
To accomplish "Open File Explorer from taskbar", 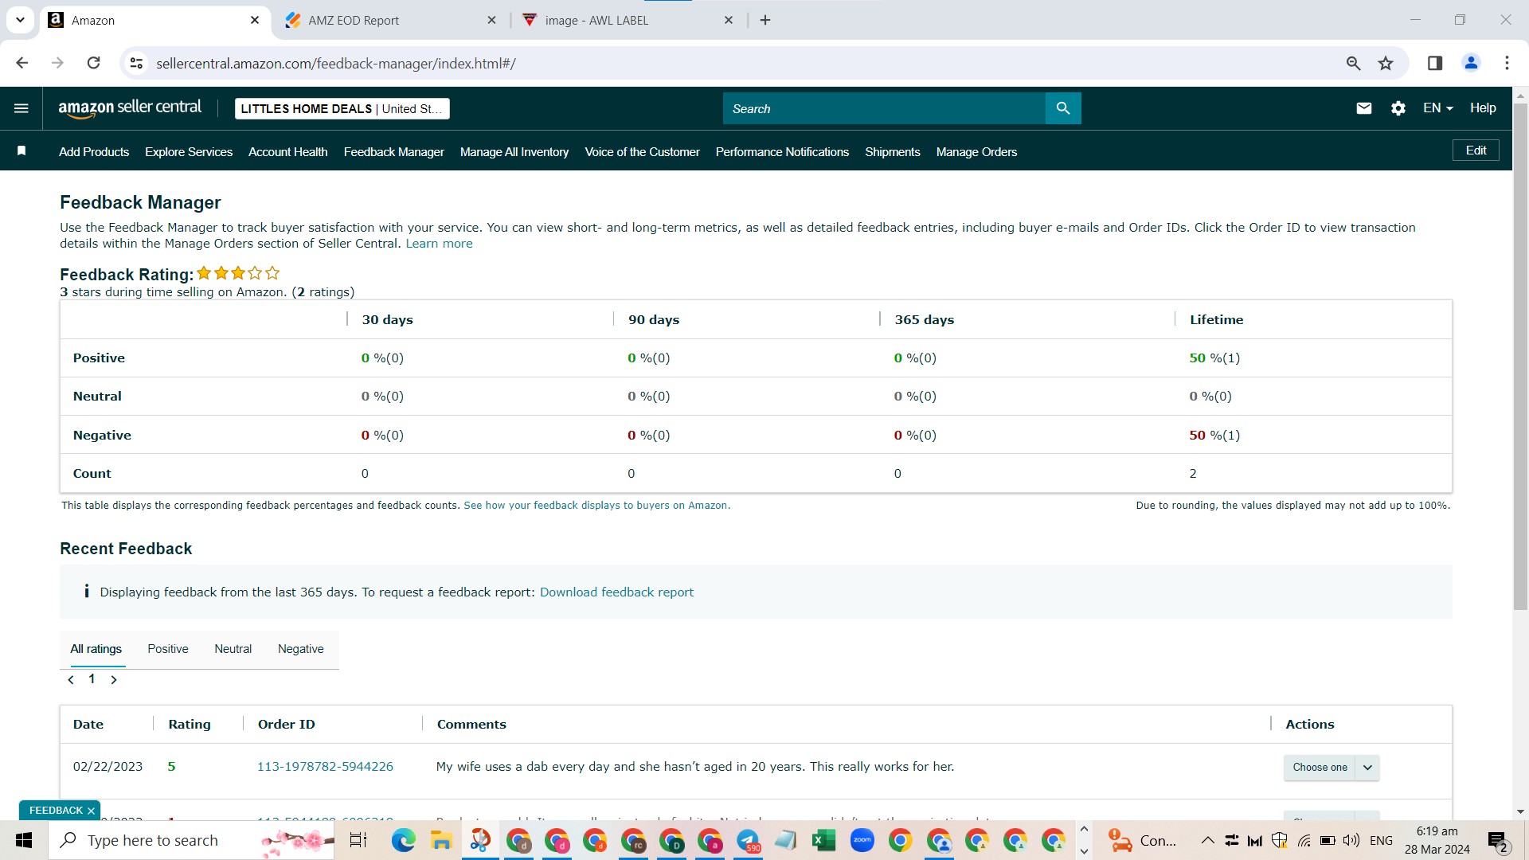I will tap(441, 840).
